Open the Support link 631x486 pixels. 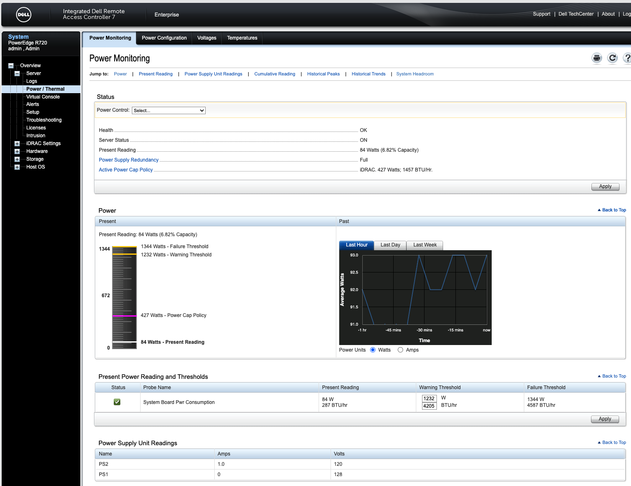(541, 14)
